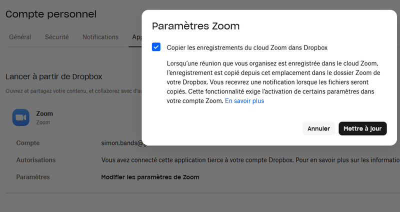This screenshot has width=400, height=212.
Task: Click the "Lancer à partir de Dropbox" heading
Action: point(53,76)
